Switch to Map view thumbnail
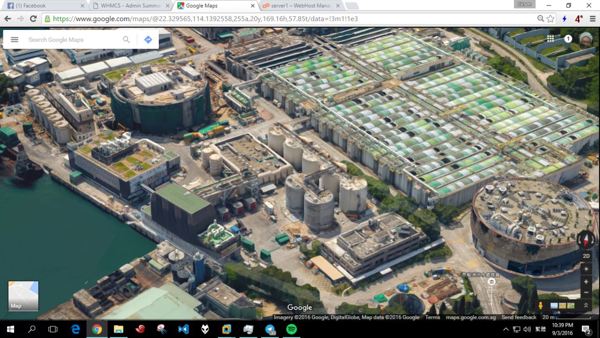 23,296
